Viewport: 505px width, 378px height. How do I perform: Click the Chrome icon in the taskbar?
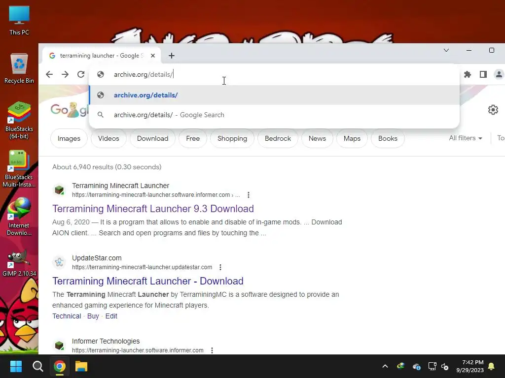(x=60, y=366)
